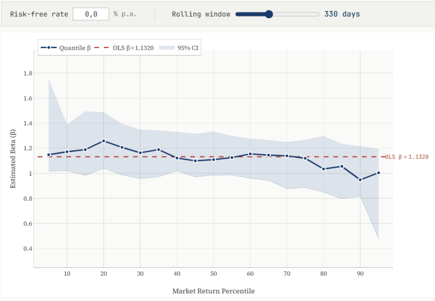Click the Quantile β data point at percentile 95
This screenshot has width=435, height=301.
coord(378,173)
